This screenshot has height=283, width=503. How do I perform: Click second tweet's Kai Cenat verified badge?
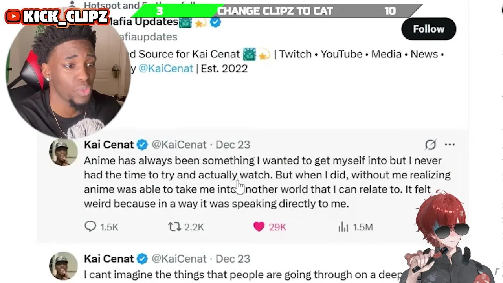142,259
